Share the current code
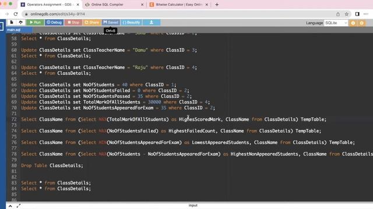373x209 pixels. tap(92, 22)
